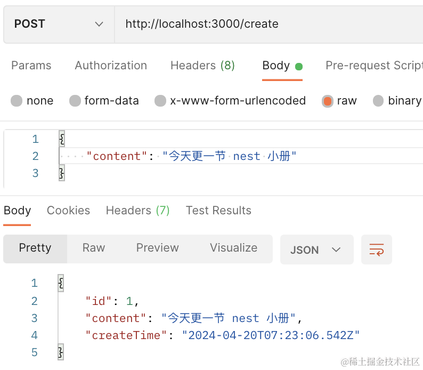Open the POST method dropdown

pyautogui.click(x=59, y=24)
